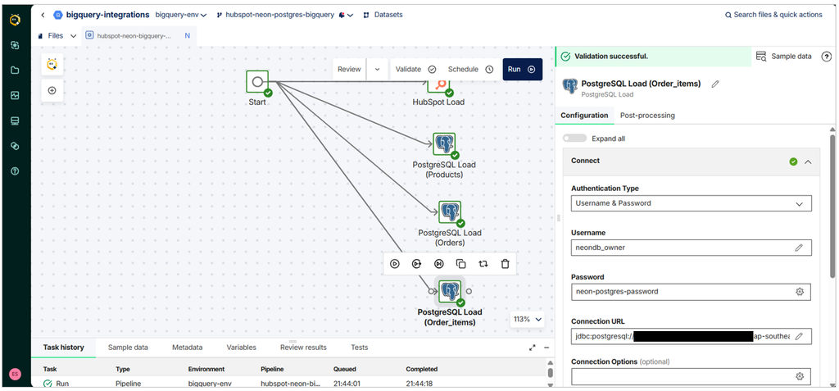
Task: Run only this component icon
Action: (x=395, y=263)
